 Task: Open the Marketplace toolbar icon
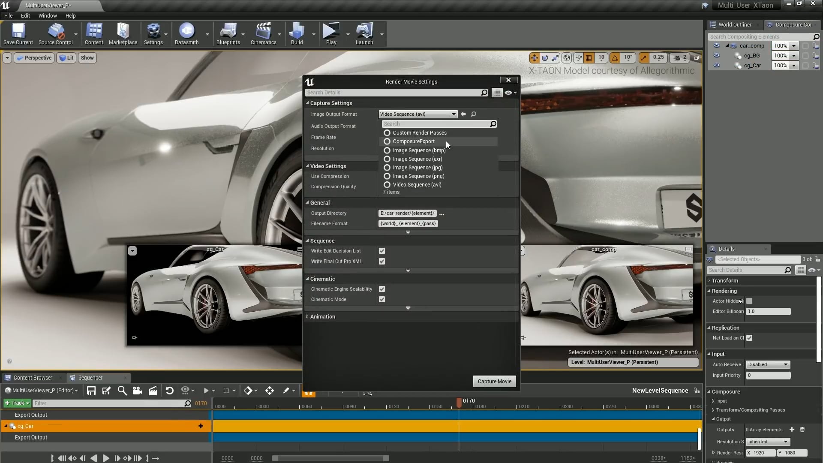tap(123, 34)
